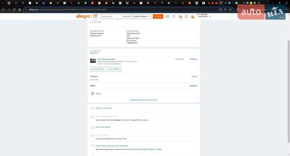Expand 'Rozwiń szczegóły zakupu' section
Image resolution: width=290 pixels, height=156 pixels.
click(x=144, y=100)
